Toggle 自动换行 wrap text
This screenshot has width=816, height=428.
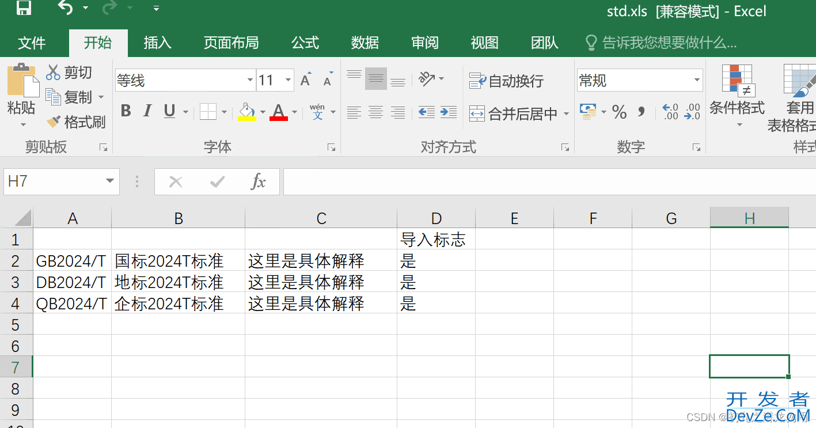pos(506,81)
